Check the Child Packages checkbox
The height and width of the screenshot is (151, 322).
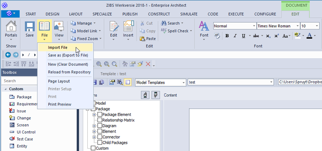(99, 143)
